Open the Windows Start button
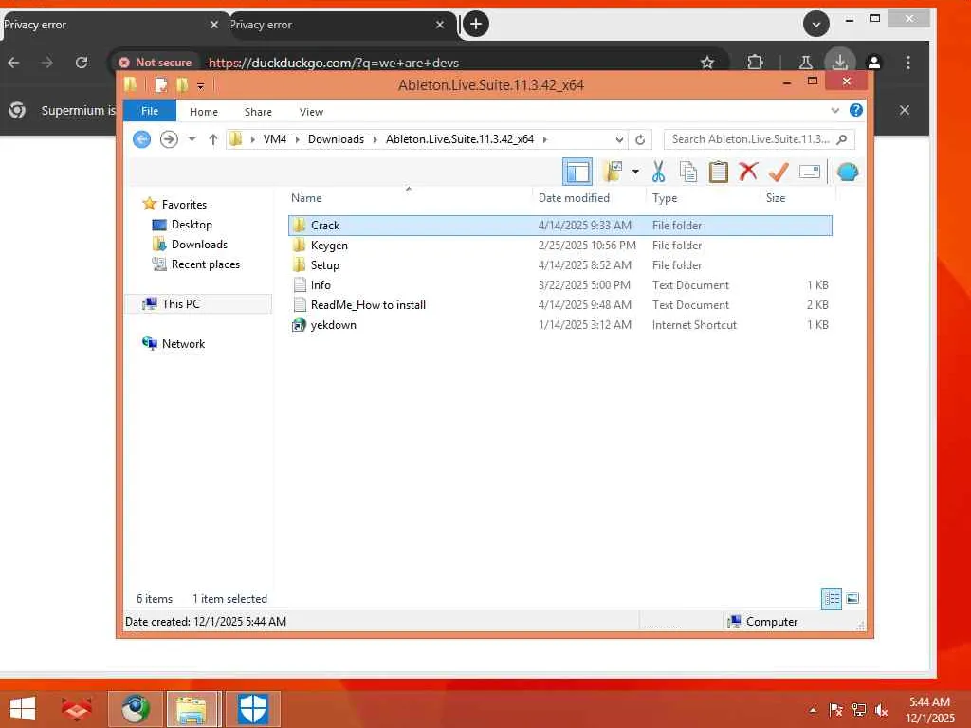971x728 pixels. pyautogui.click(x=23, y=708)
